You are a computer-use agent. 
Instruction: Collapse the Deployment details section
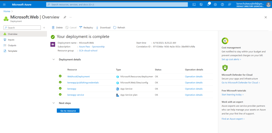click(x=53, y=60)
